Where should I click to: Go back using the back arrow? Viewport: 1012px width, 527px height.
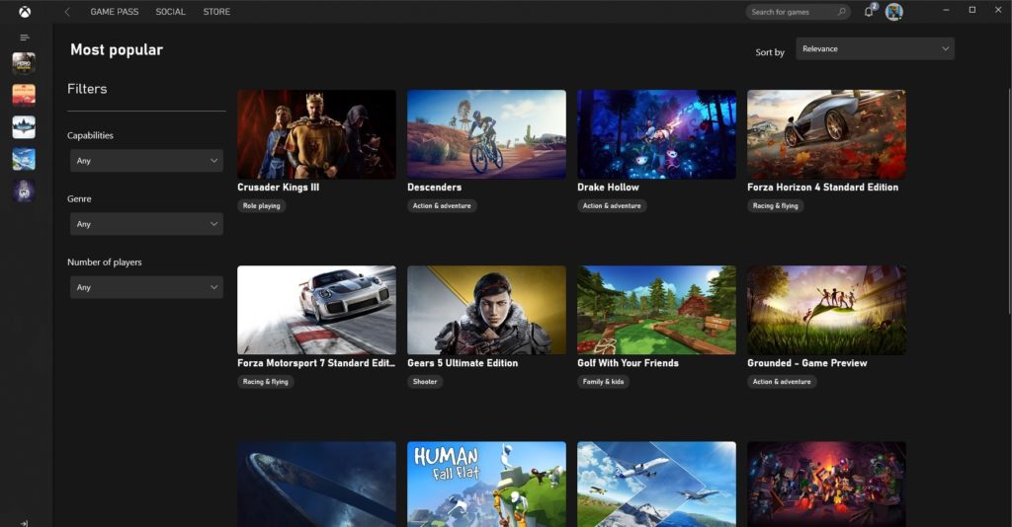point(67,12)
